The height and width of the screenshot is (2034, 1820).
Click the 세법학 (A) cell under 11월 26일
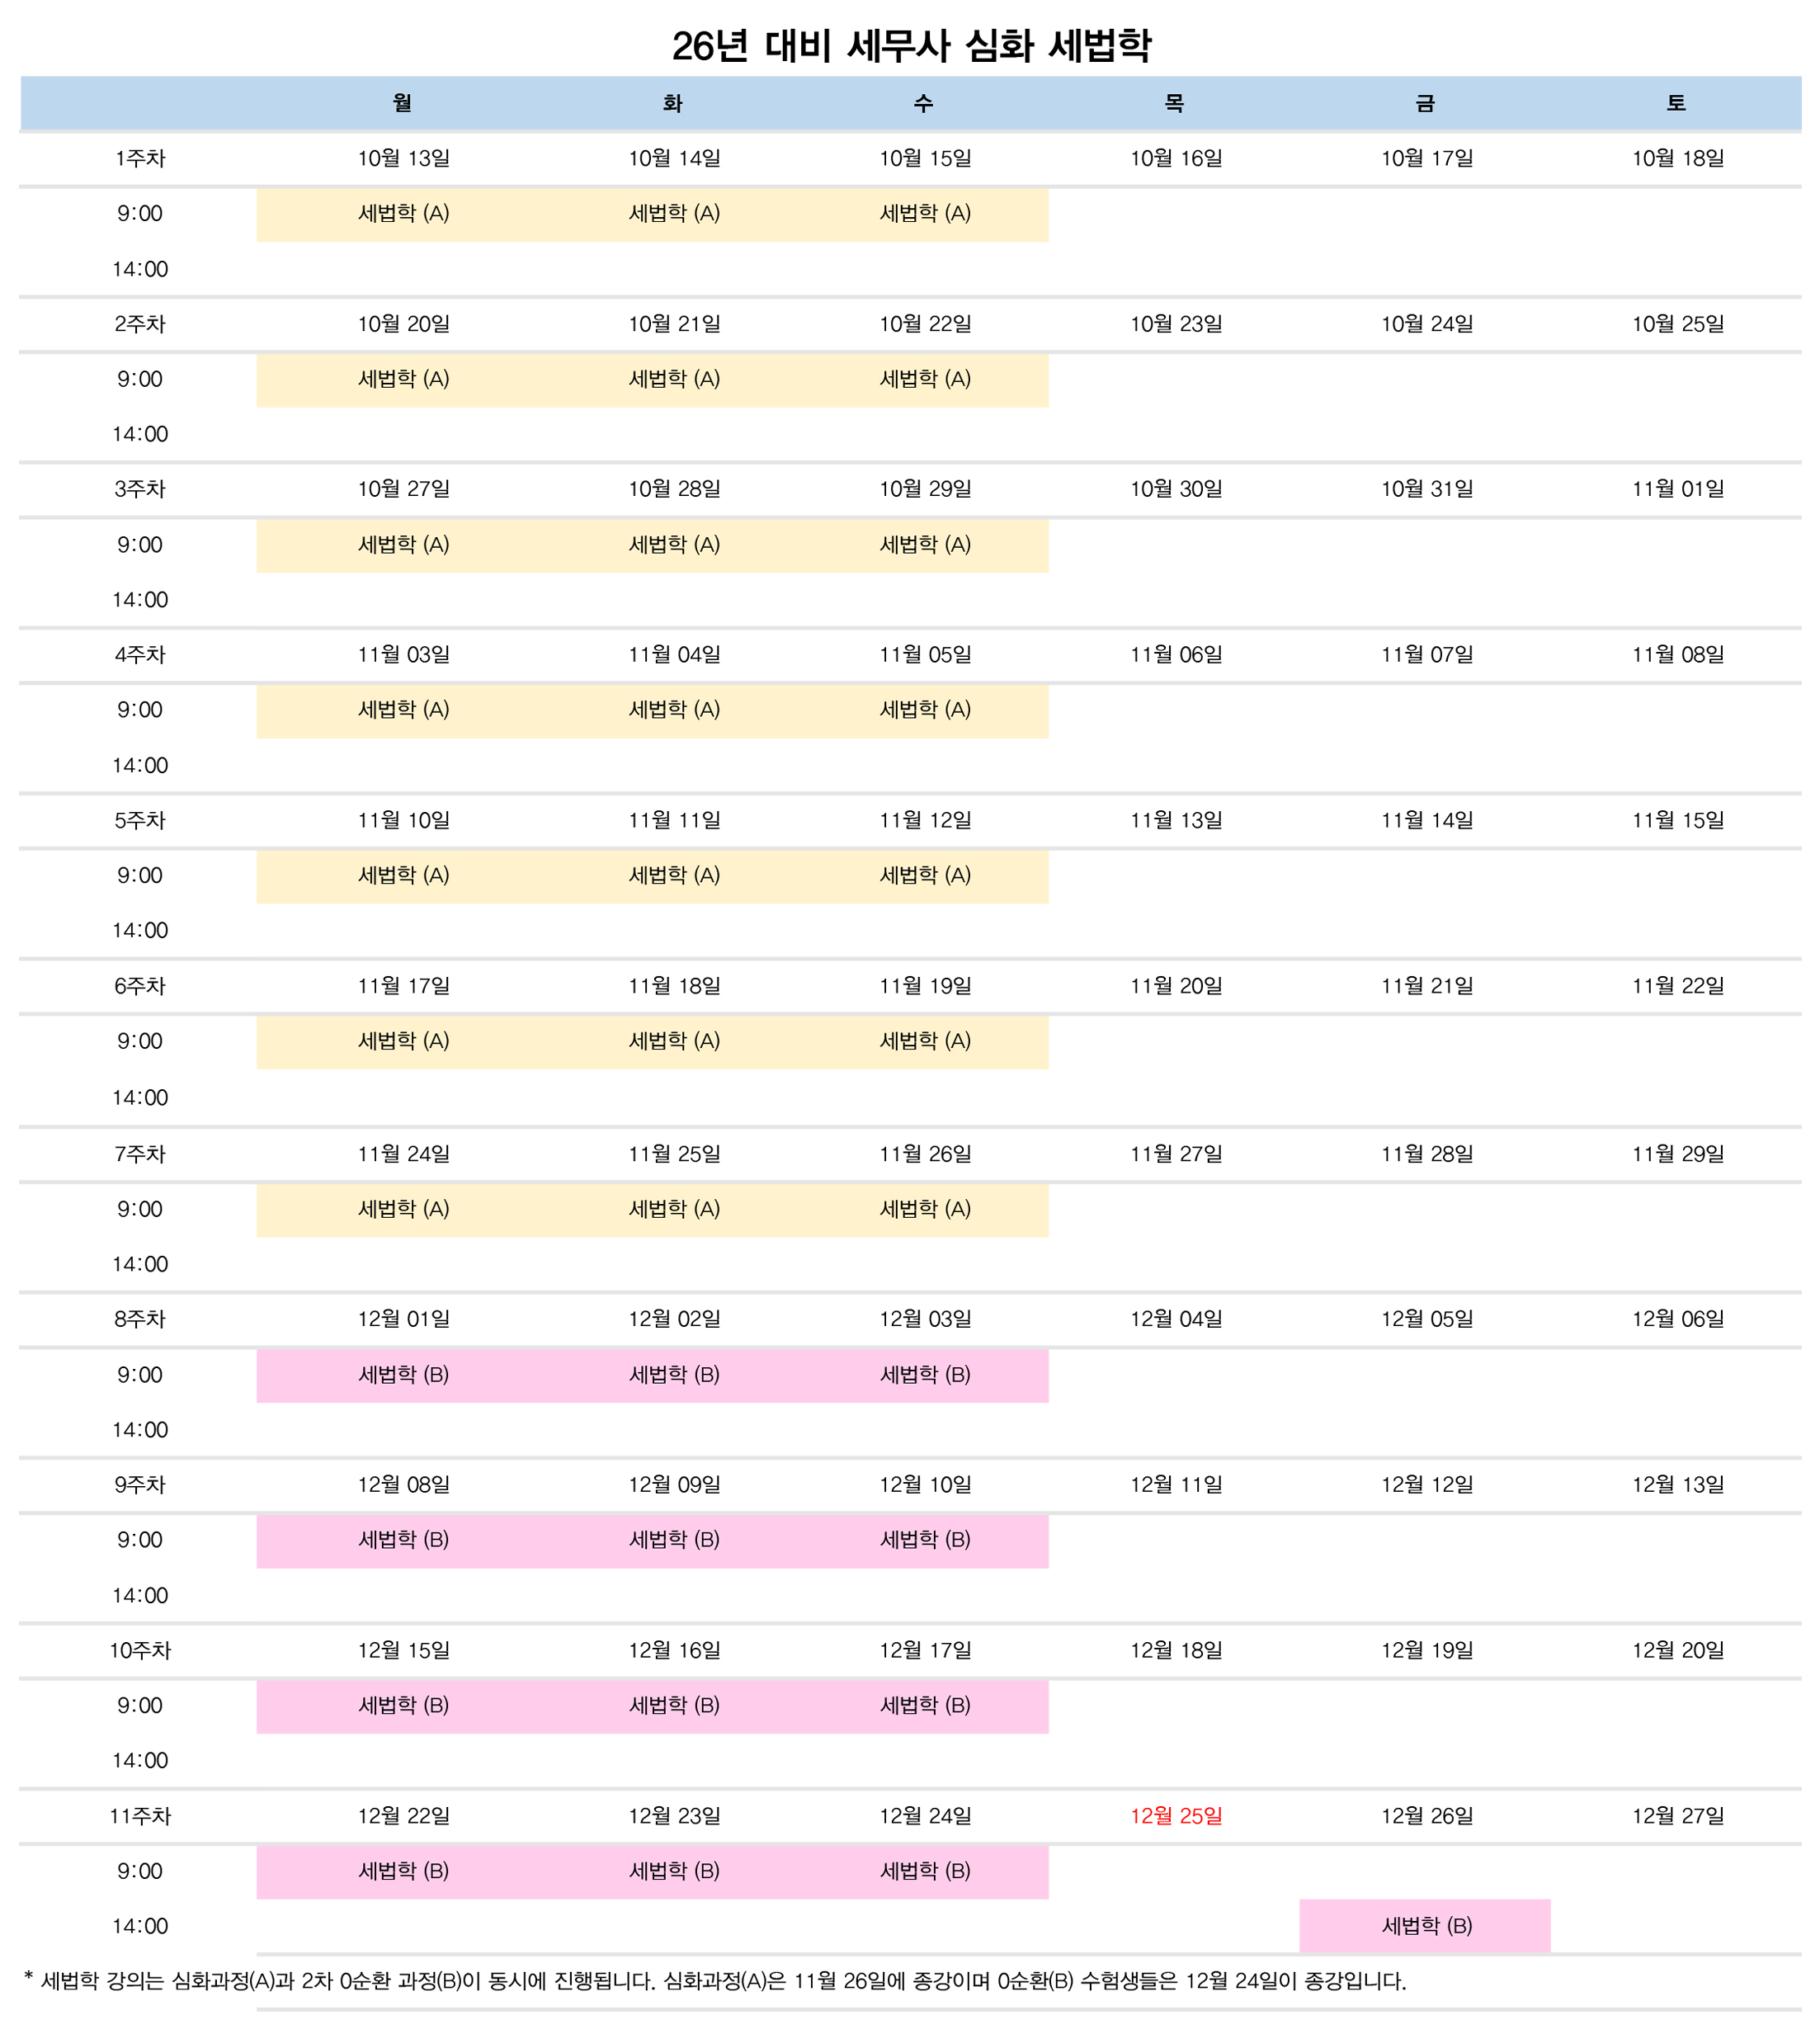925,1210
